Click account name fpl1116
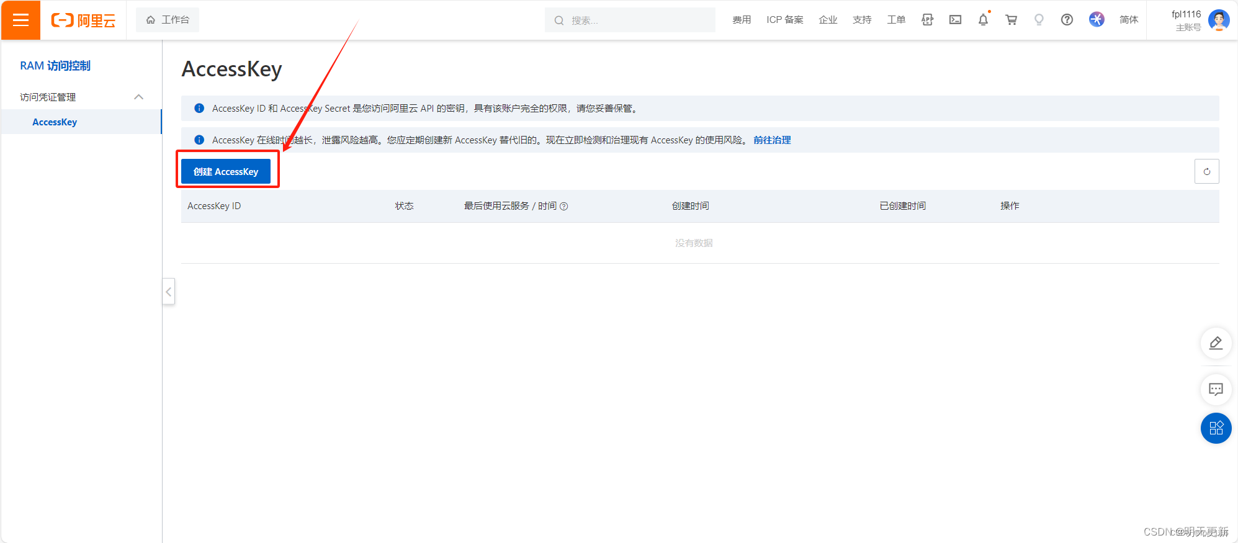The image size is (1238, 543). pos(1186,14)
